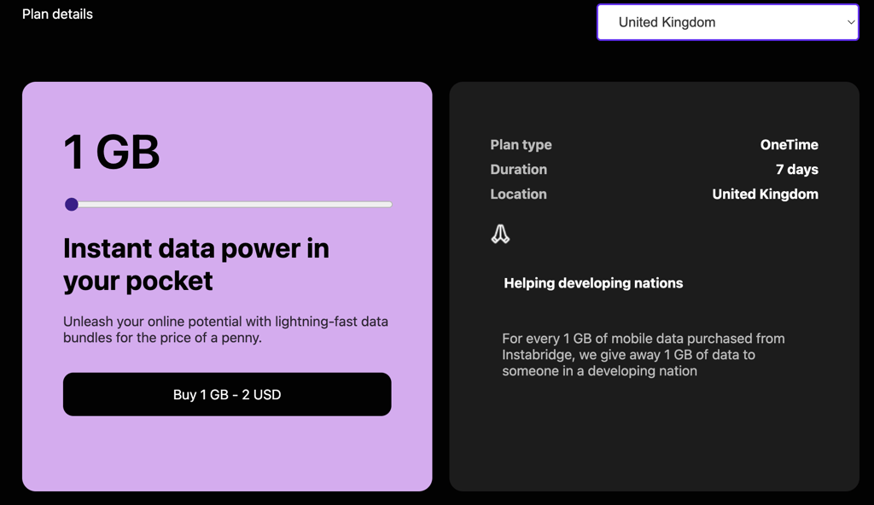The width and height of the screenshot is (874, 505).
Task: Click the "OneTime" plan type value
Action: click(790, 144)
